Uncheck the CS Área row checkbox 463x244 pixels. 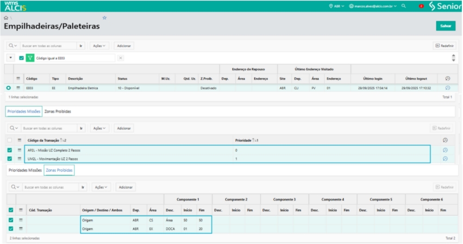pyautogui.click(x=11, y=220)
